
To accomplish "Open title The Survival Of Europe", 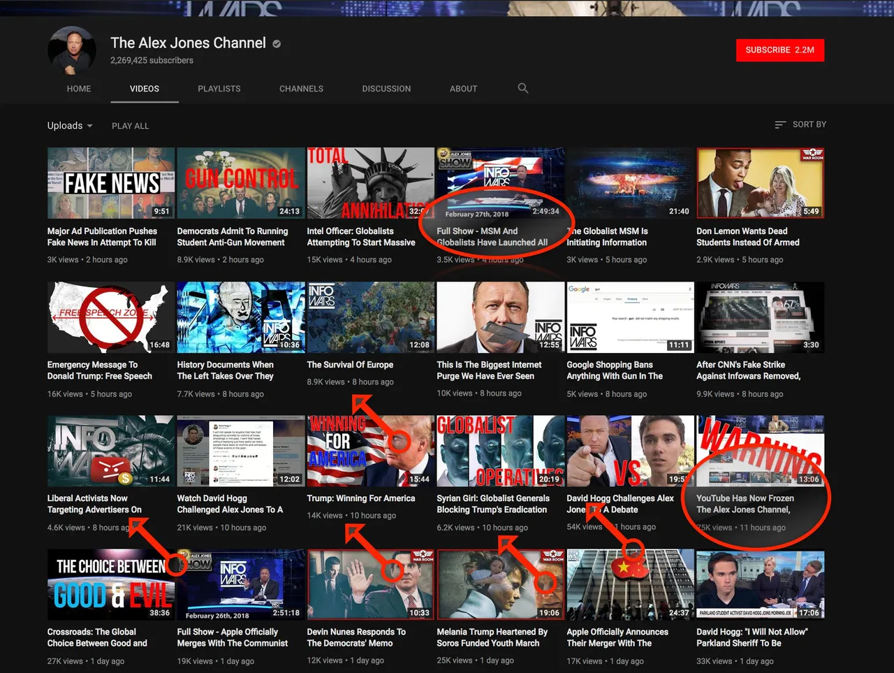I will coord(350,365).
